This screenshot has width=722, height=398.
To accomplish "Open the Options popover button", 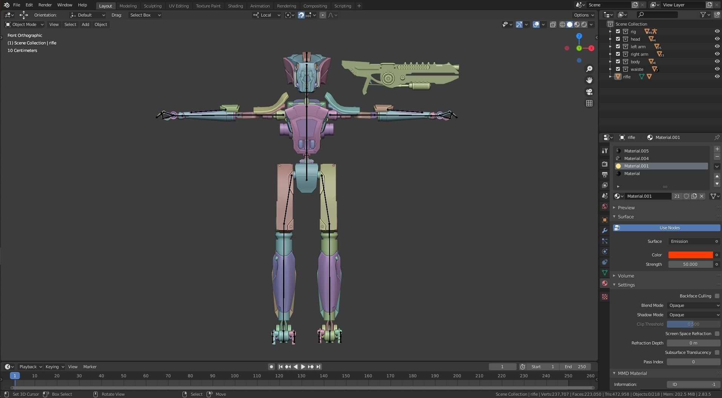I will (x=584, y=15).
